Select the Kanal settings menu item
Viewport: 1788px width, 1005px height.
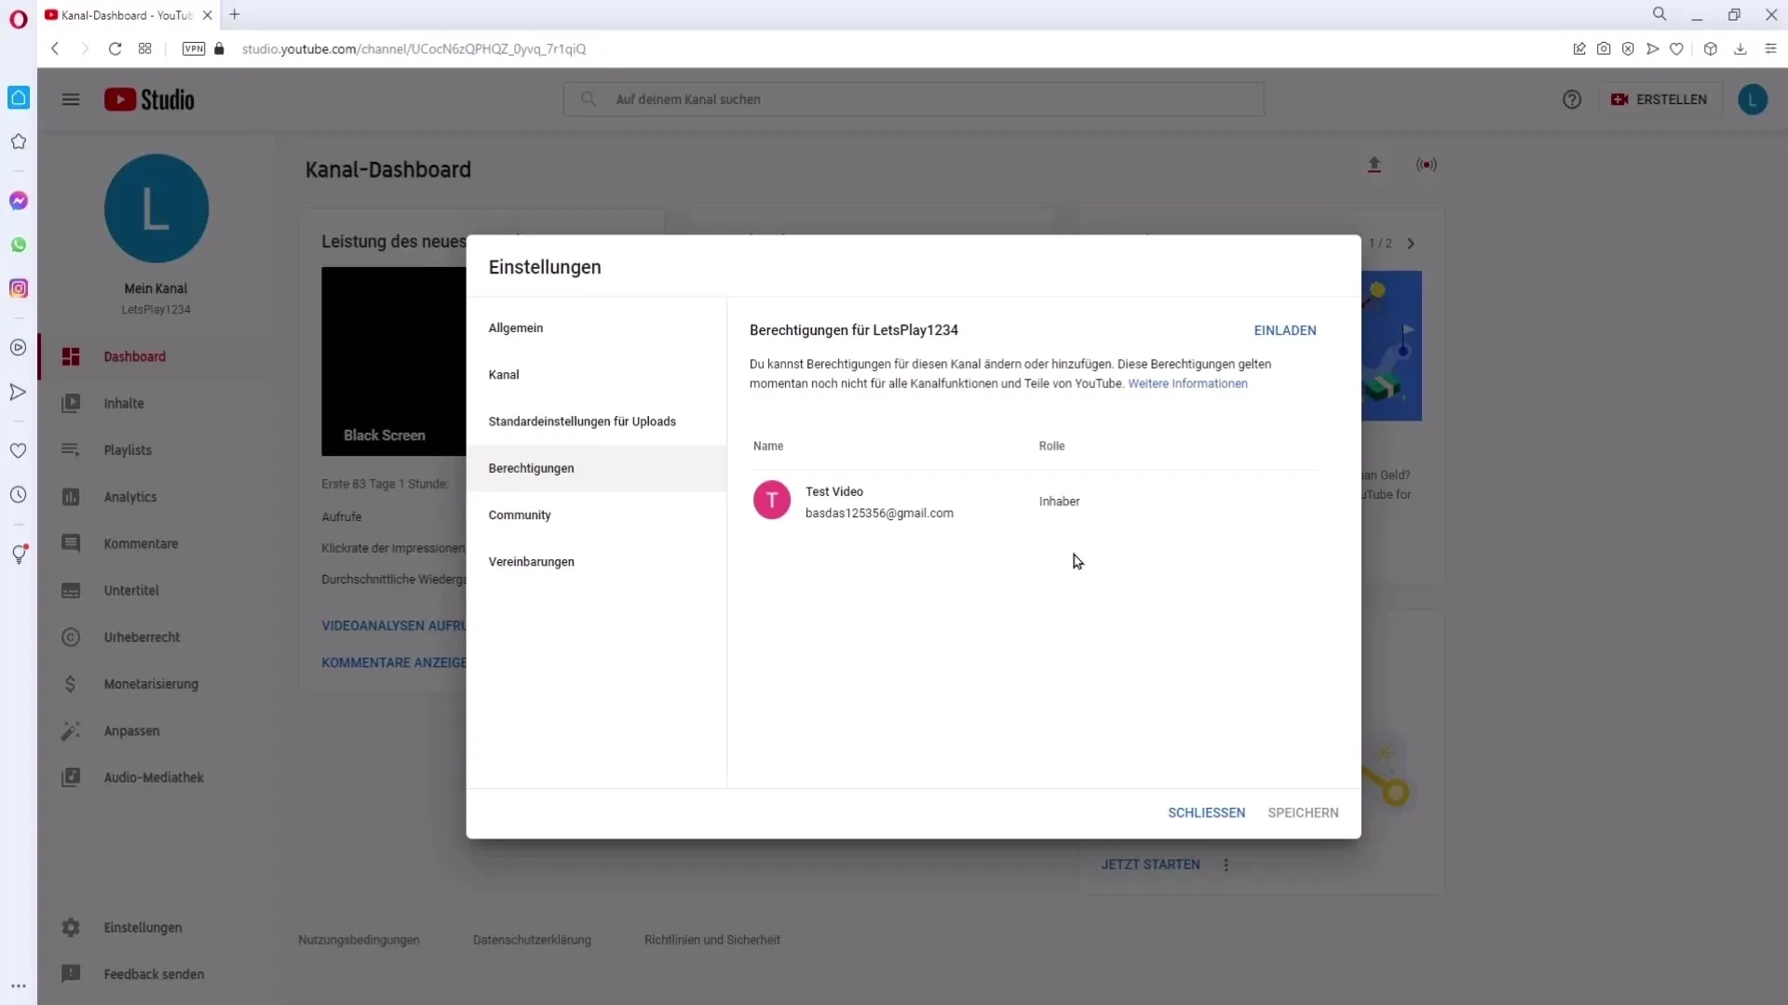pos(505,373)
